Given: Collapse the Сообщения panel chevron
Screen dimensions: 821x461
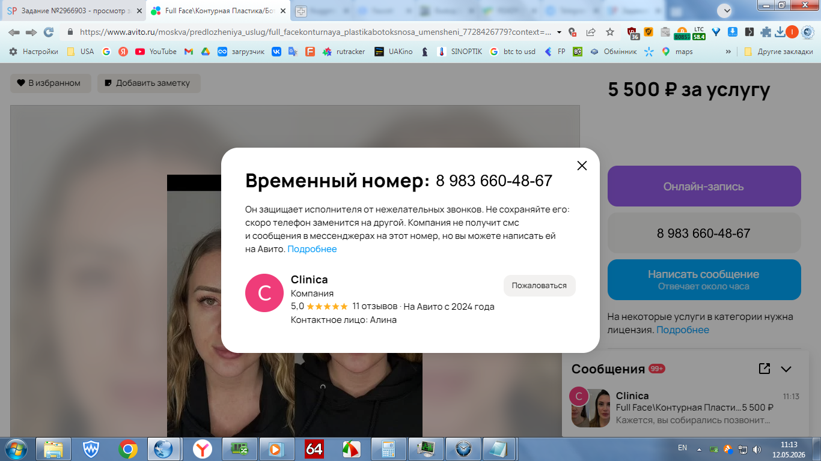Looking at the screenshot, I should click(x=786, y=369).
